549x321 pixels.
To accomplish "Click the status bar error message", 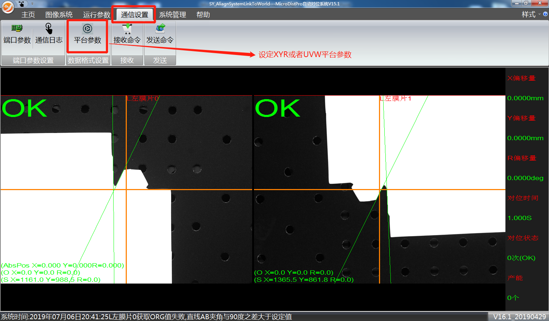I will (x=146, y=317).
